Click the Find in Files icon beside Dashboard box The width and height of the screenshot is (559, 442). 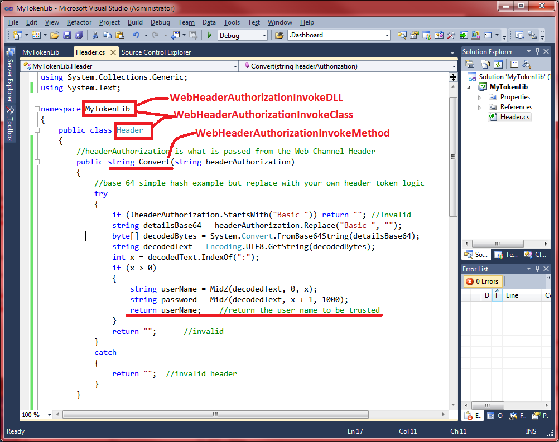tap(279, 35)
